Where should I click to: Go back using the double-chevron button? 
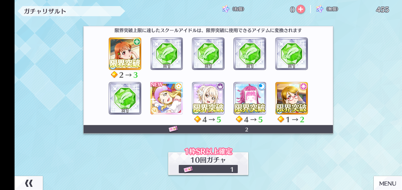pyautogui.click(x=29, y=183)
